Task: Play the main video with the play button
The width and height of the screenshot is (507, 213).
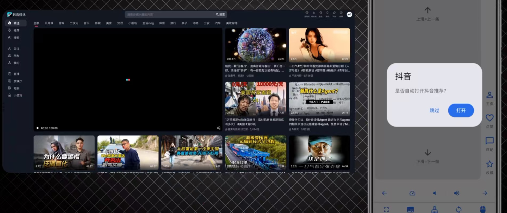Action: (x=38, y=128)
